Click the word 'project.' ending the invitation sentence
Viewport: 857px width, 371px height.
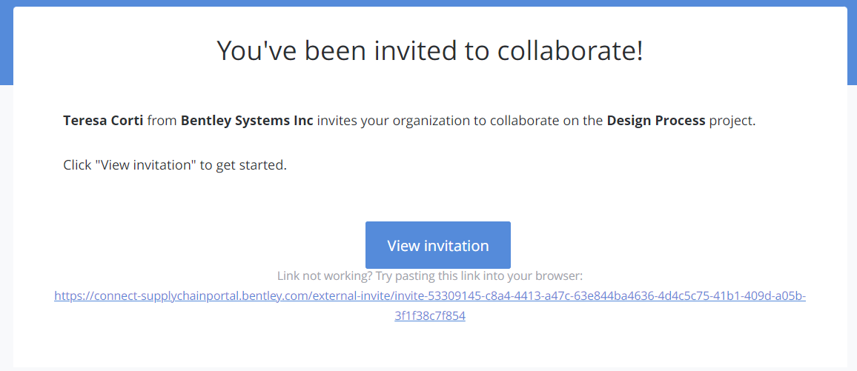tap(732, 121)
